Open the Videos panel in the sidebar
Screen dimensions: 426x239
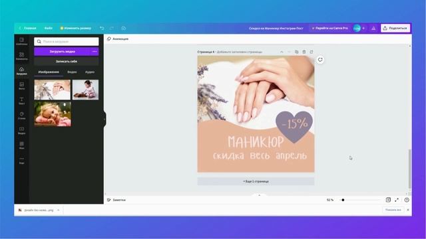click(x=22, y=131)
